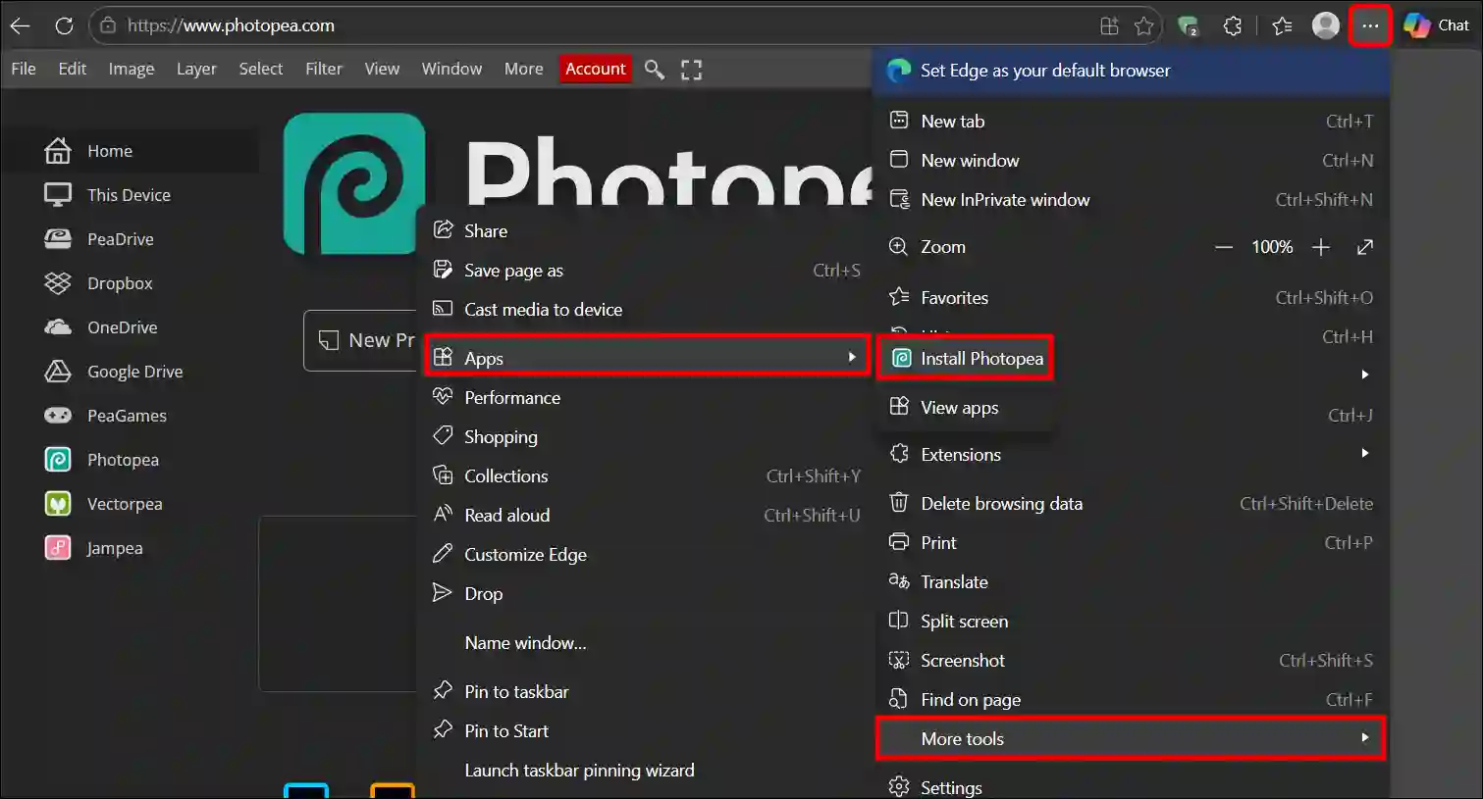Viewport: 1483px width, 799px height.
Task: Enter fullscreen using the fullscreen icon
Action: pos(691,69)
